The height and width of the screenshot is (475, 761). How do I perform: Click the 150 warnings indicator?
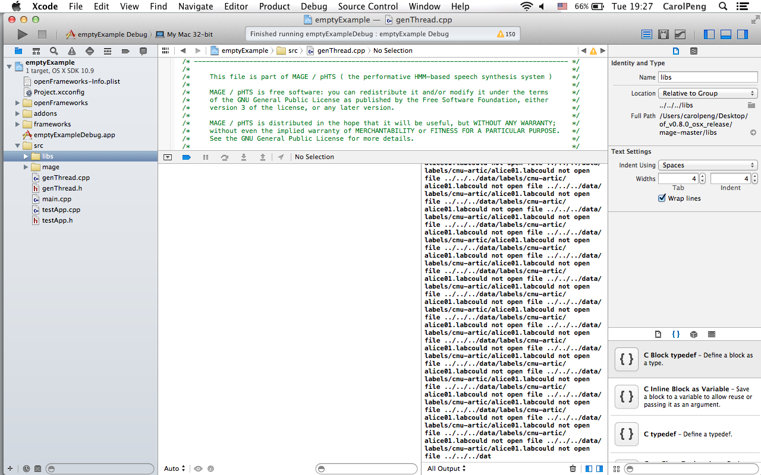click(x=507, y=34)
